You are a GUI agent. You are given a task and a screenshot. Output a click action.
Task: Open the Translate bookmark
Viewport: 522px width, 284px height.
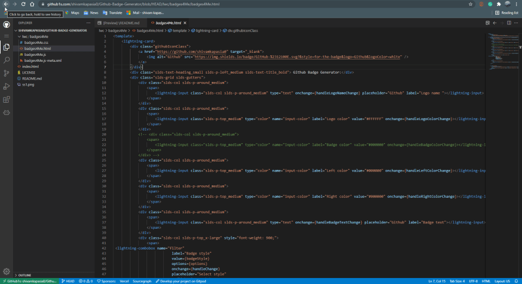point(113,12)
